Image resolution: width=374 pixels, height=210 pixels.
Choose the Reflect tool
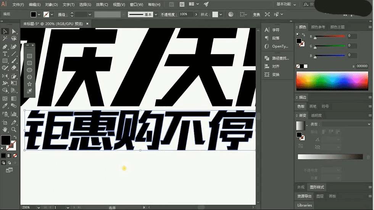(5, 76)
